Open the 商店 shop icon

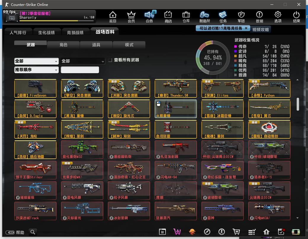168,17
